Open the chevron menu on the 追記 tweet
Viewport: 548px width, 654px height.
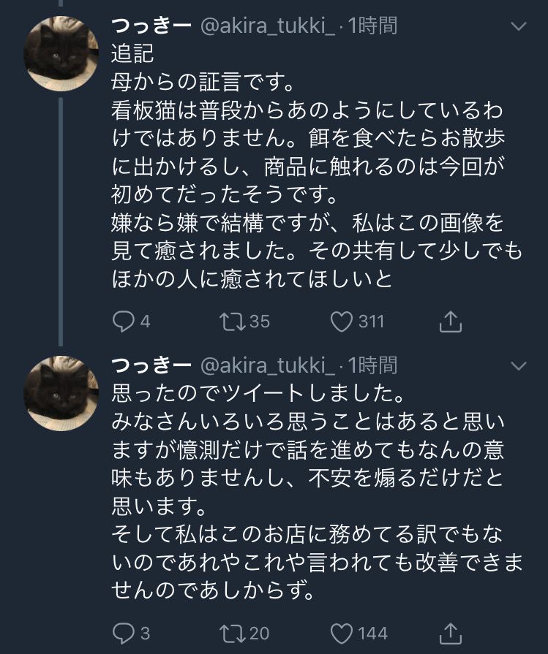click(x=518, y=27)
